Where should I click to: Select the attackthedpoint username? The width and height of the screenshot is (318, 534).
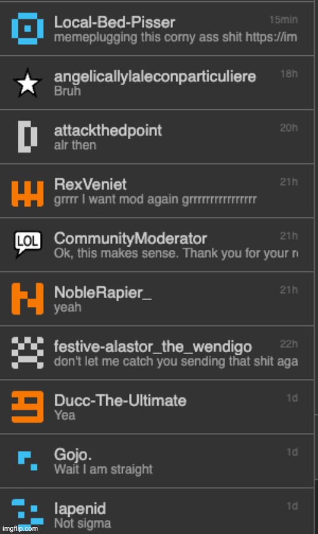pos(108,130)
